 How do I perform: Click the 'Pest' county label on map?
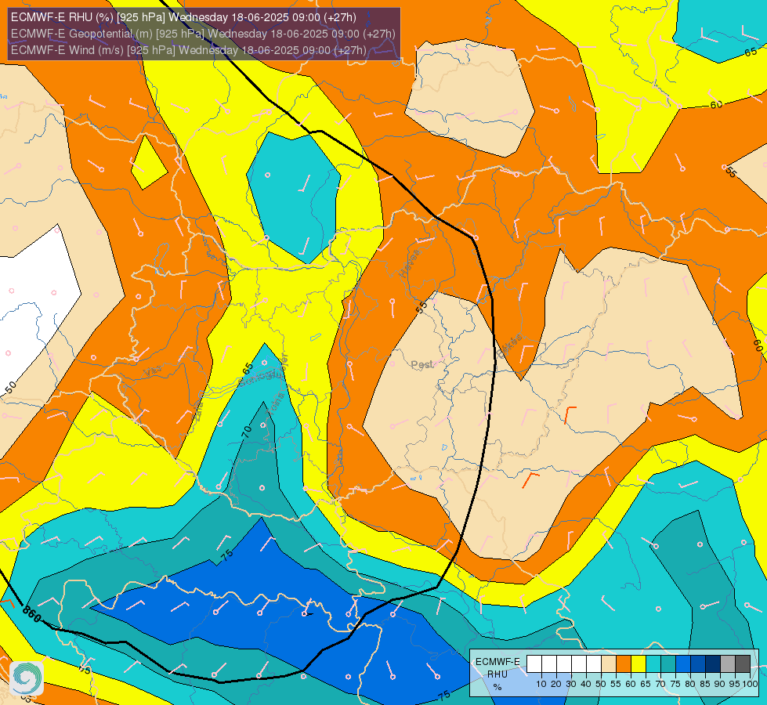click(421, 364)
